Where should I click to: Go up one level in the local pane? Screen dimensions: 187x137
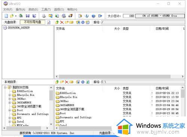[57, 82]
